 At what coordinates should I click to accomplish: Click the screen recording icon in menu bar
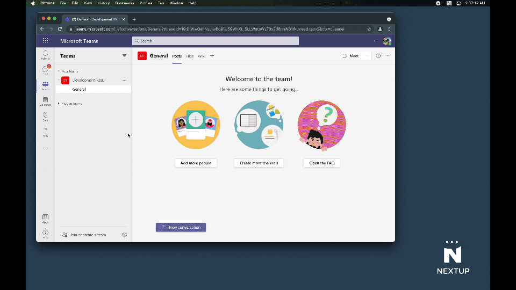[438, 3]
